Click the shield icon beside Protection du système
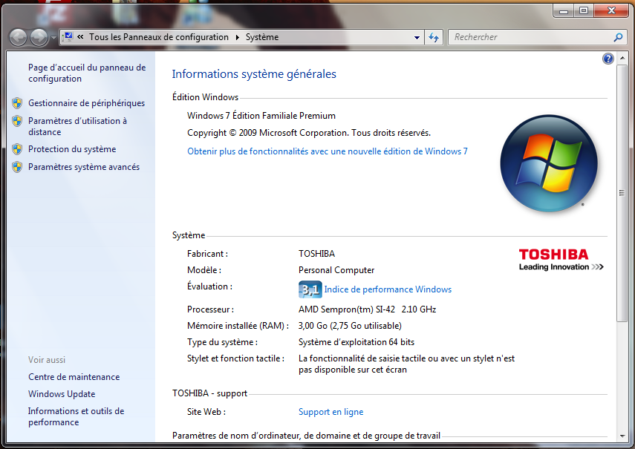Screen dimensions: 635x449 (17, 149)
